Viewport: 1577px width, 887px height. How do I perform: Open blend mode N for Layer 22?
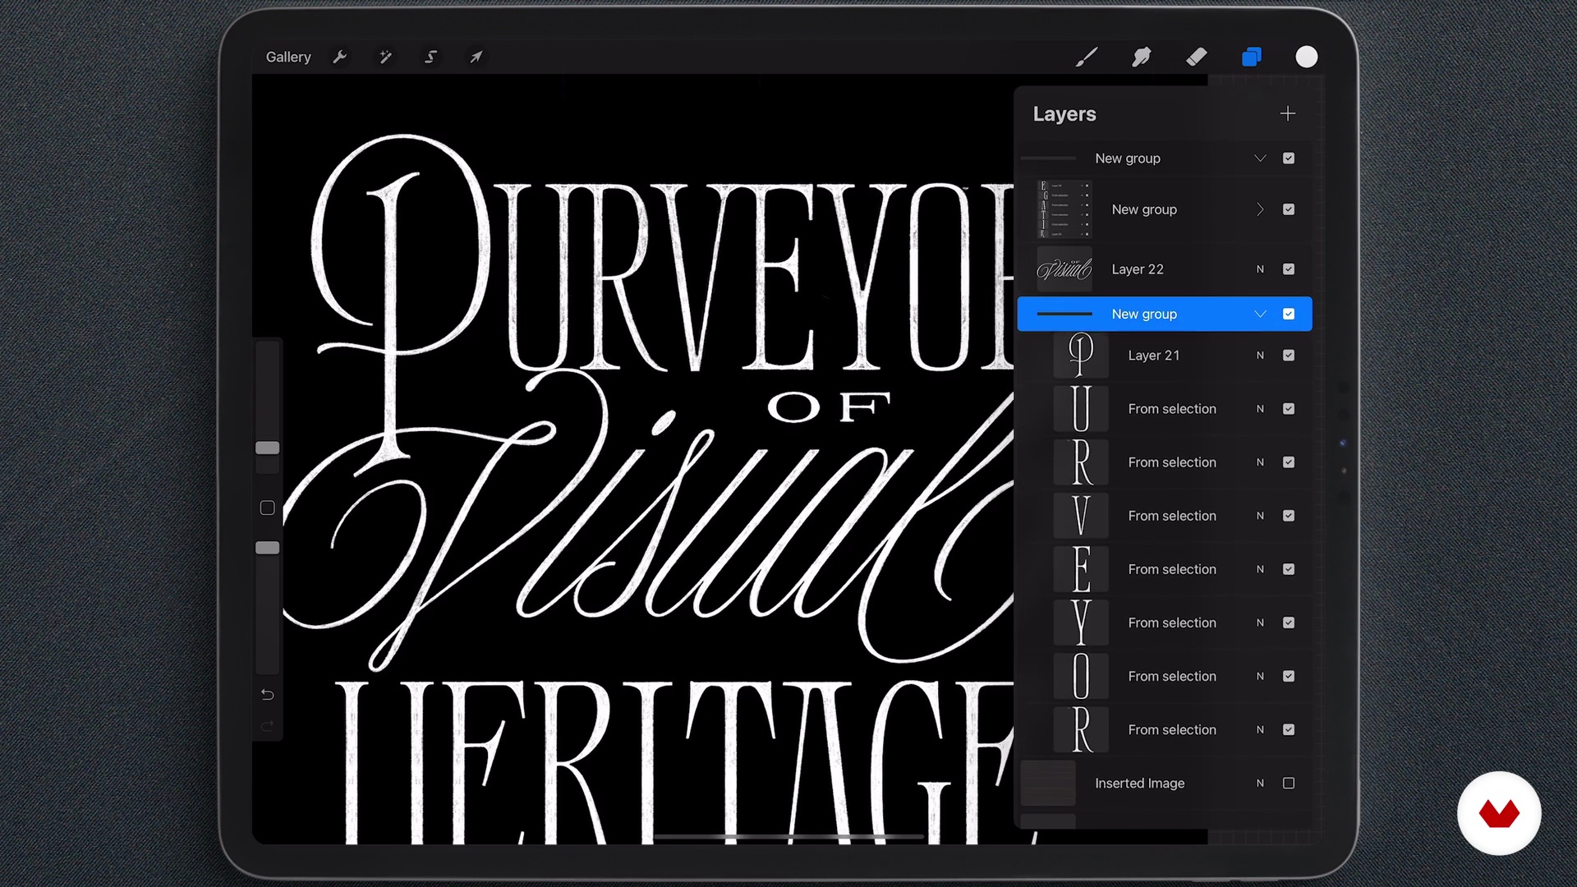(x=1260, y=269)
